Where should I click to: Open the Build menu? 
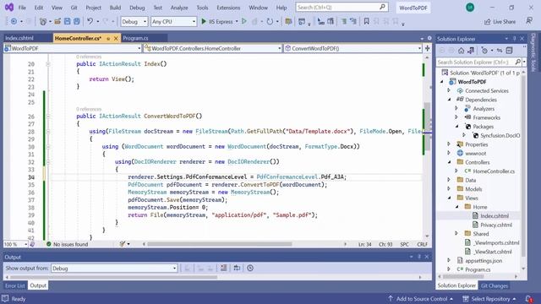[115, 8]
